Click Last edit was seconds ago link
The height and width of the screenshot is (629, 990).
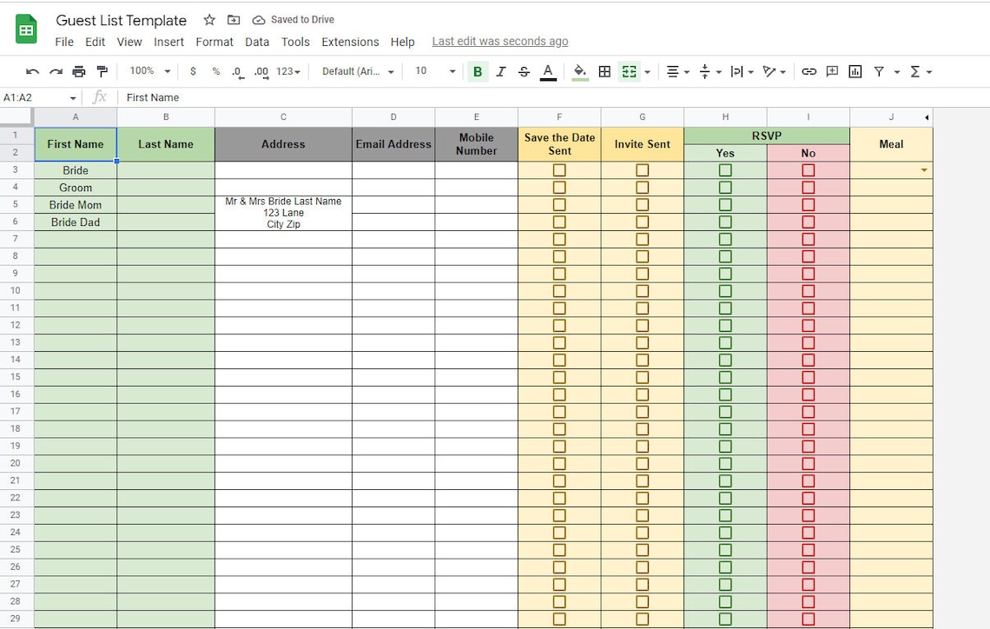click(500, 41)
